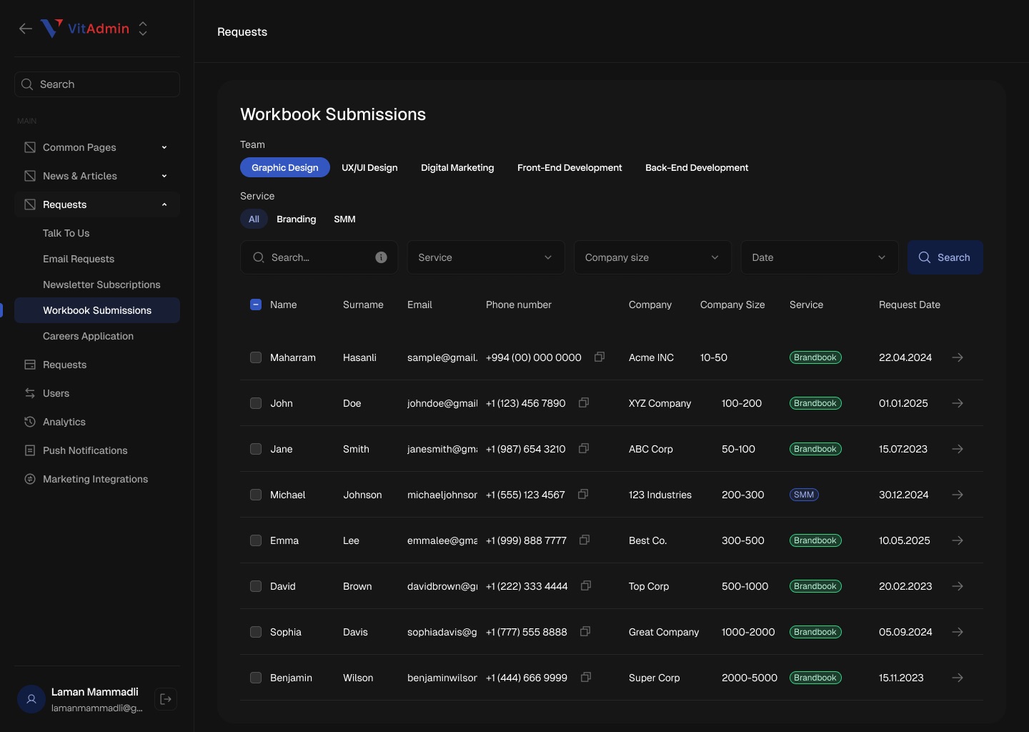Open Emma Lee's submission details arrow

click(958, 540)
